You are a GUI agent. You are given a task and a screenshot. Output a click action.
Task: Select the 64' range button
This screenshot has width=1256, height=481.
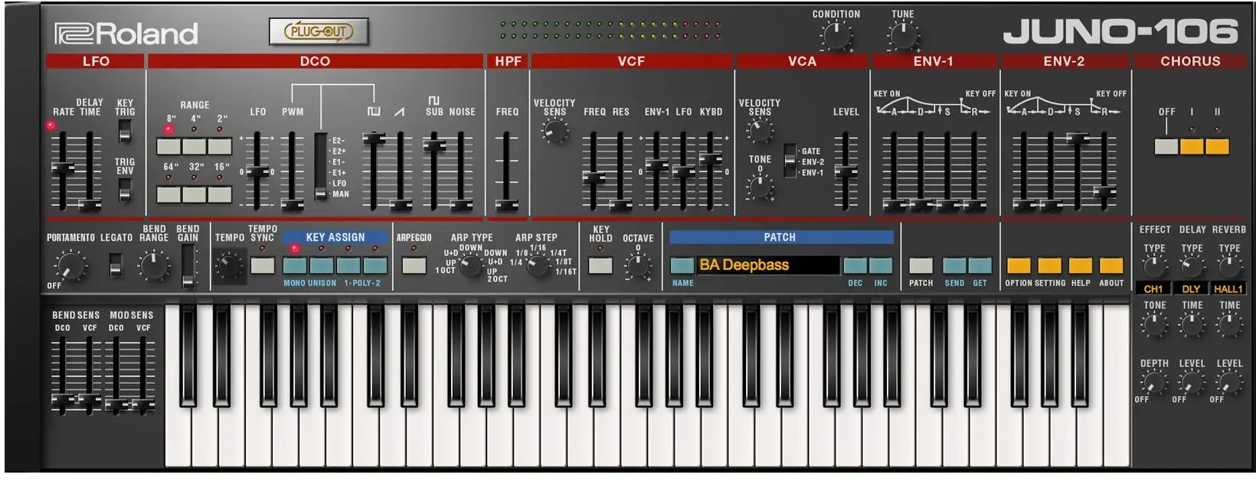tap(169, 194)
